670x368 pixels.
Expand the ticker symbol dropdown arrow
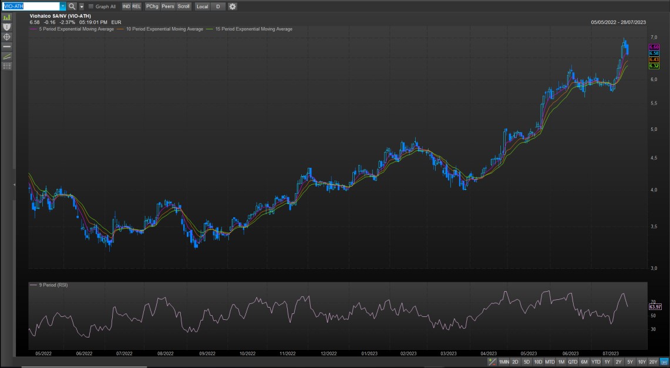pyautogui.click(x=63, y=6)
